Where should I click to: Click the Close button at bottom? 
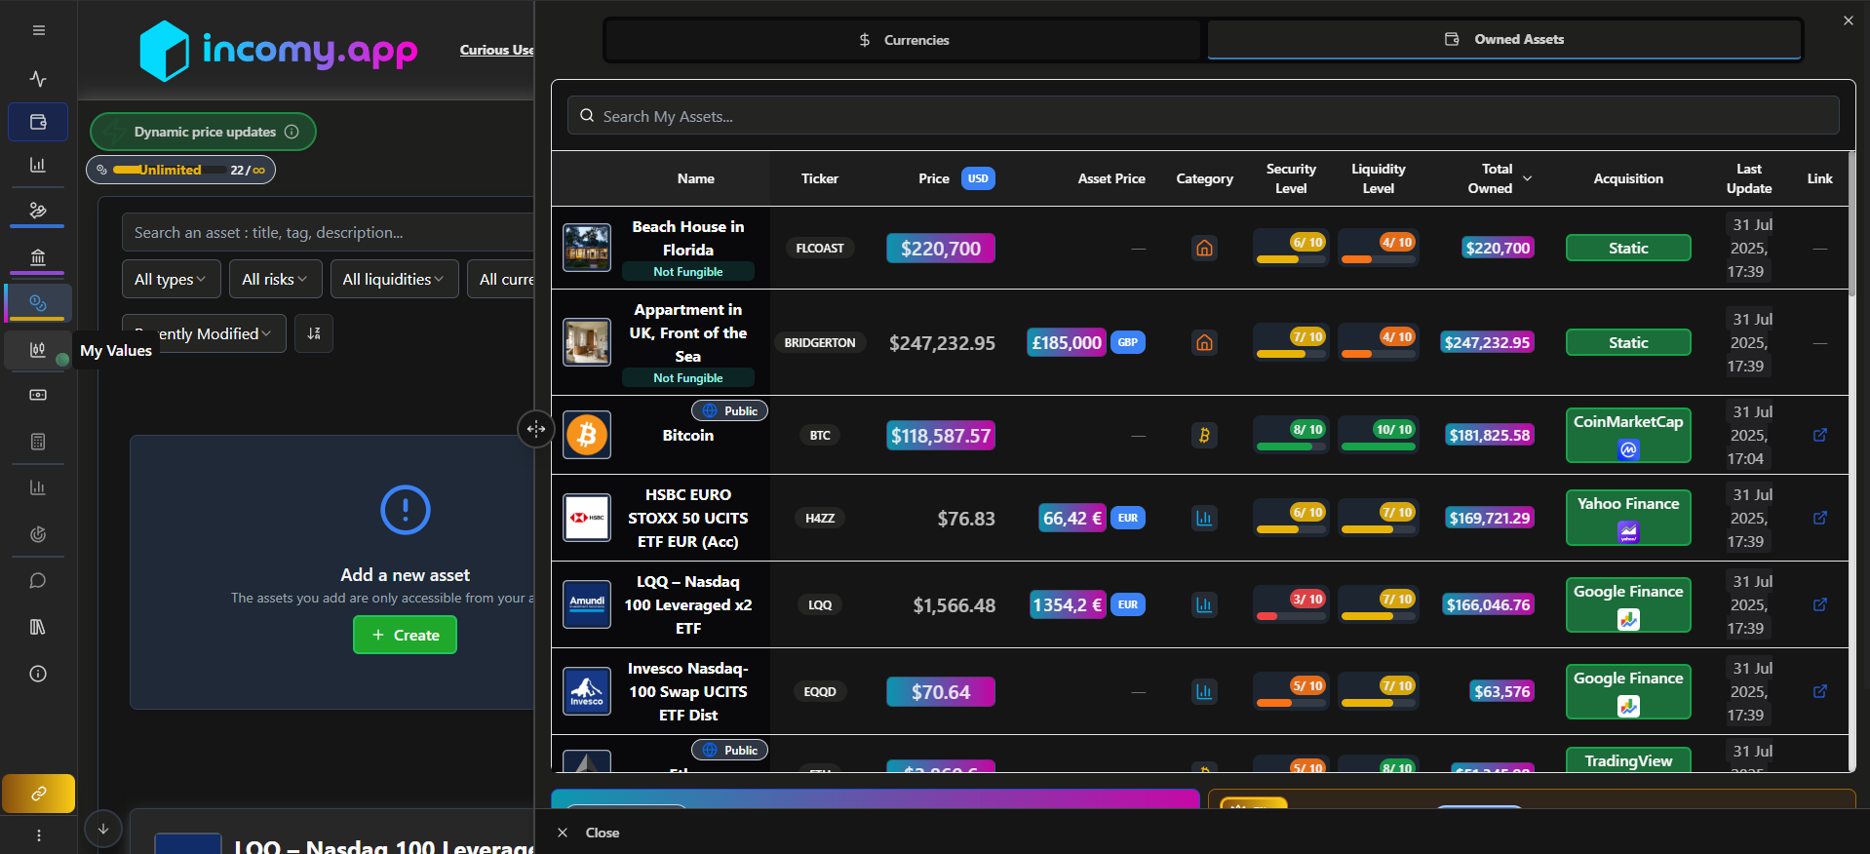tap(589, 833)
